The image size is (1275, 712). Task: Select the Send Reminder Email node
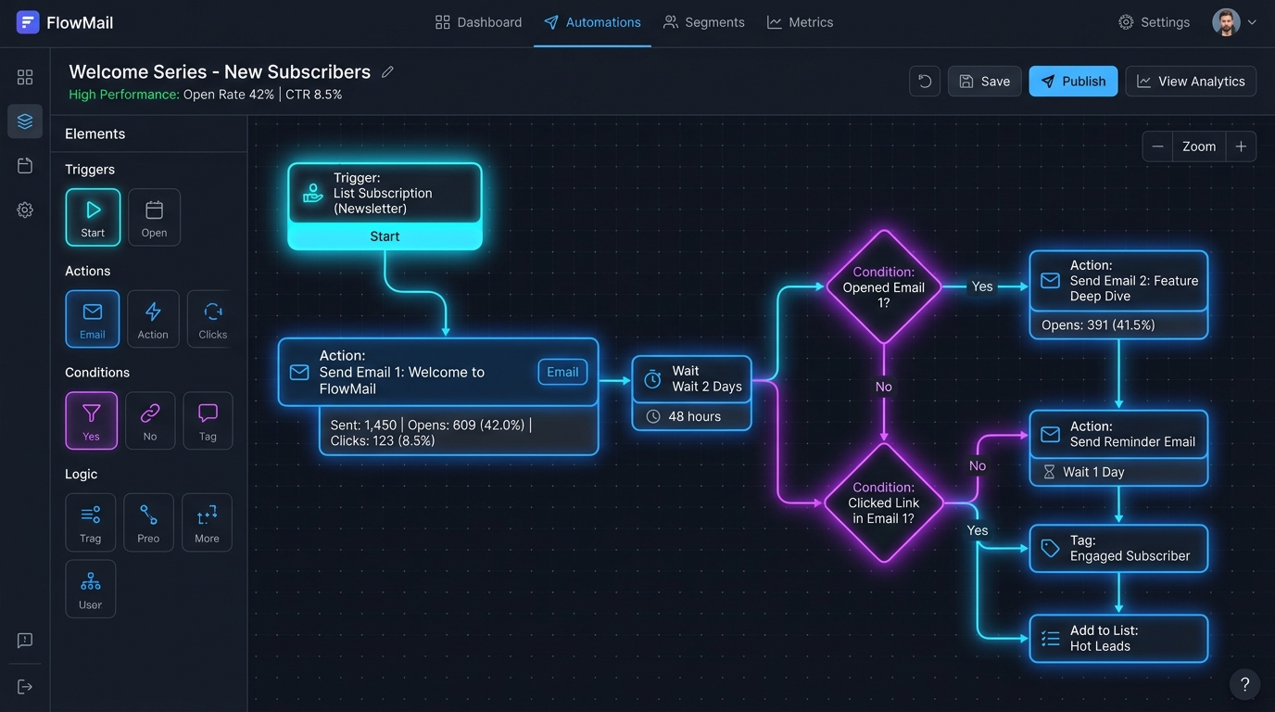click(1118, 448)
